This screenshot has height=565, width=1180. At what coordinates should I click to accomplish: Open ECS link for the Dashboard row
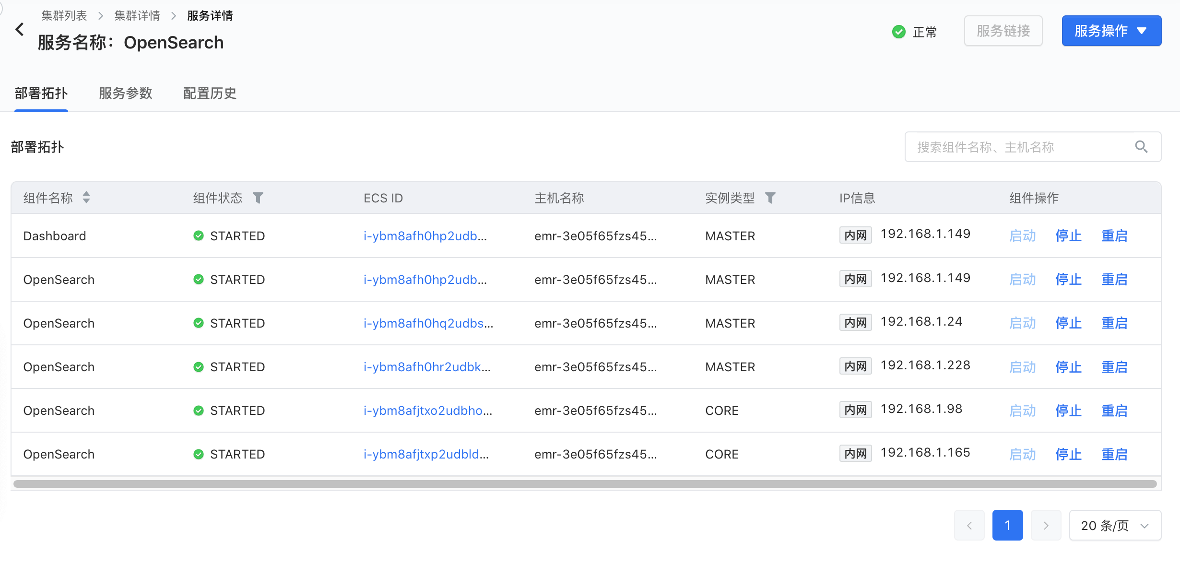point(425,236)
